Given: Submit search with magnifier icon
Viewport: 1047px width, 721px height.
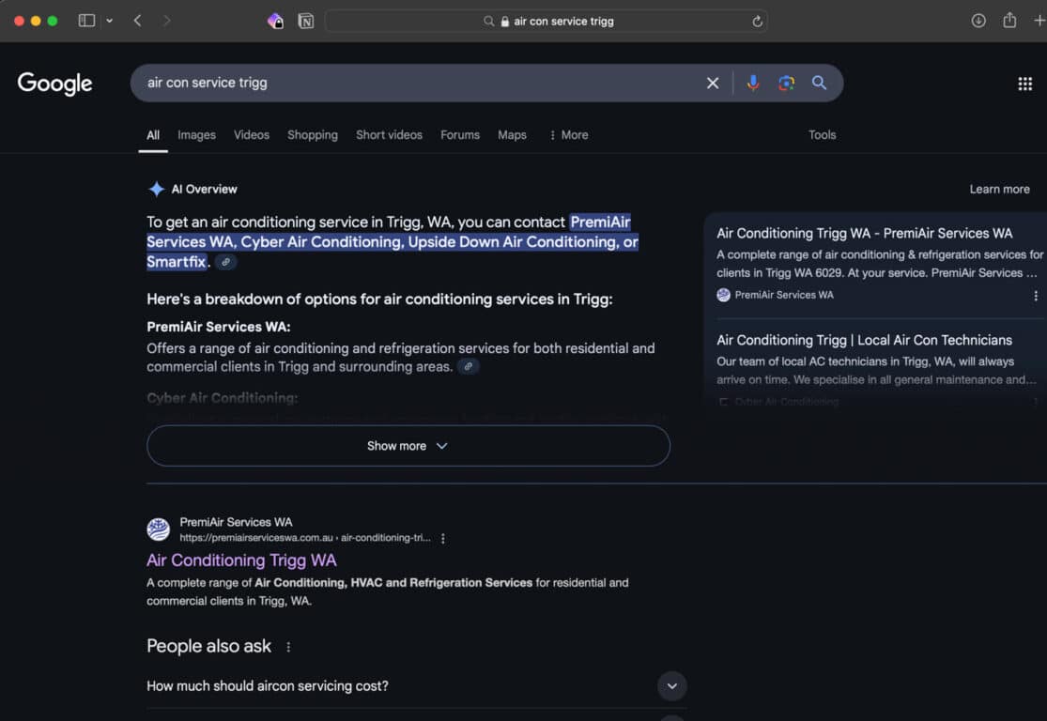Looking at the screenshot, I should [x=819, y=83].
